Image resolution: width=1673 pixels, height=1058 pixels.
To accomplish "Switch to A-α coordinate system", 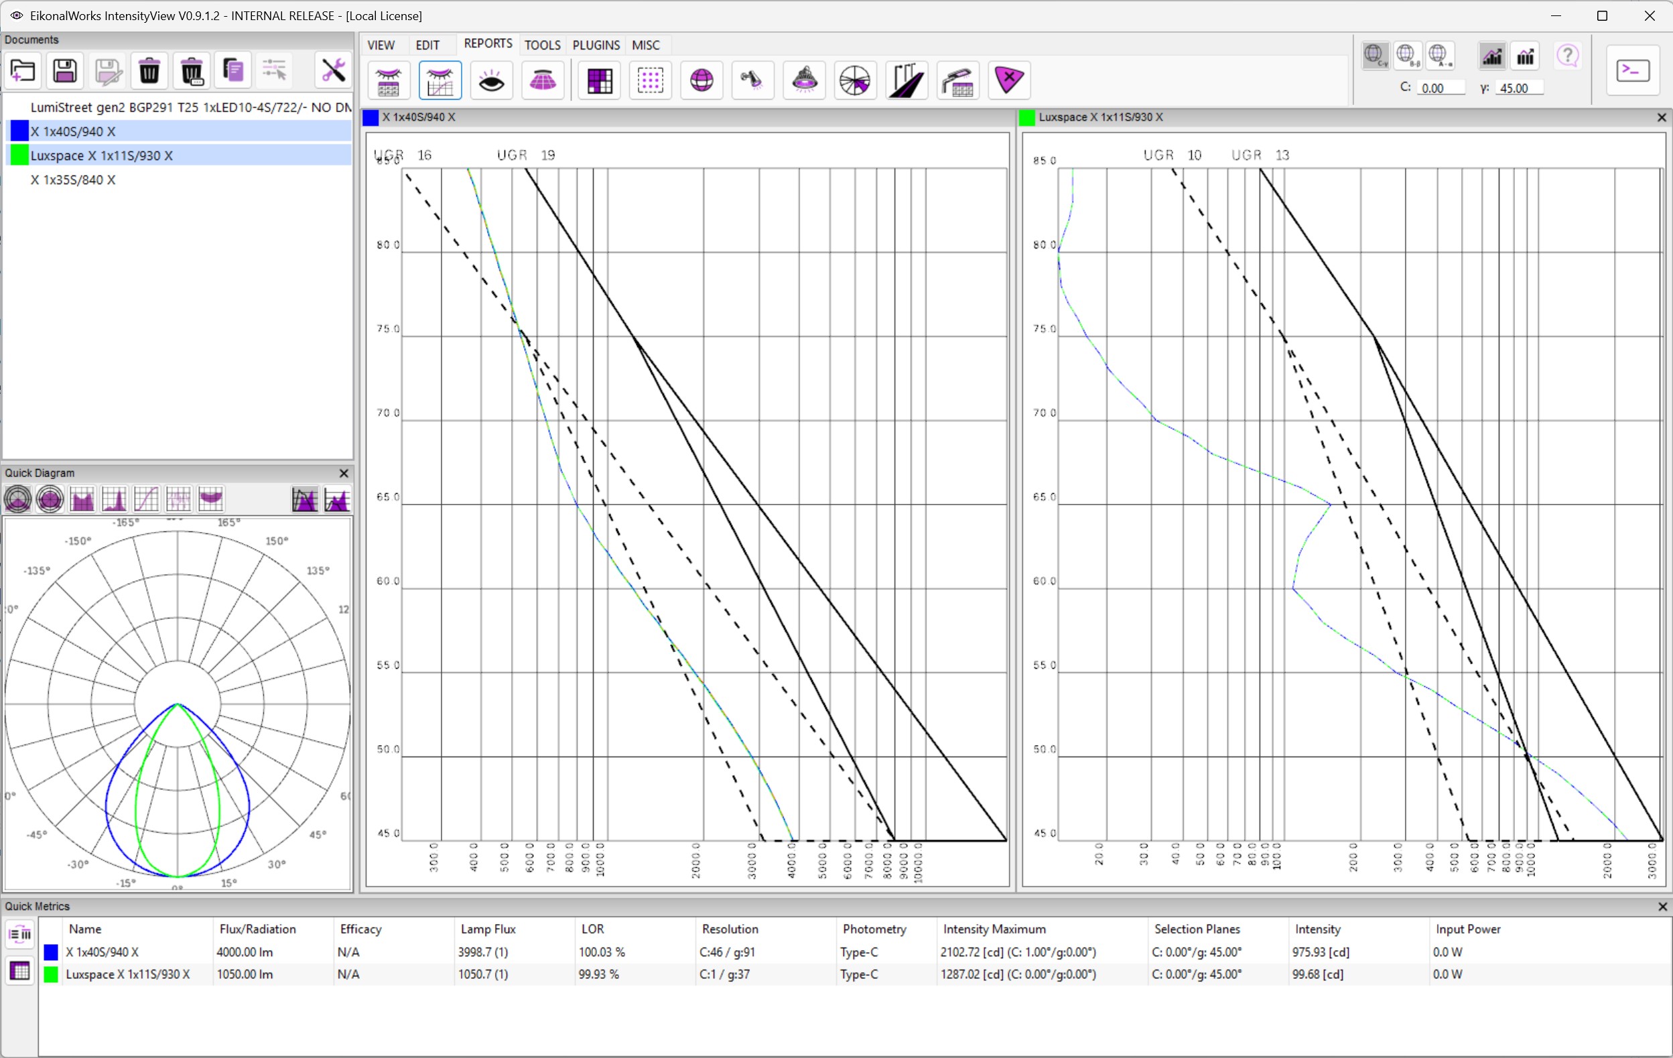I will [1440, 56].
